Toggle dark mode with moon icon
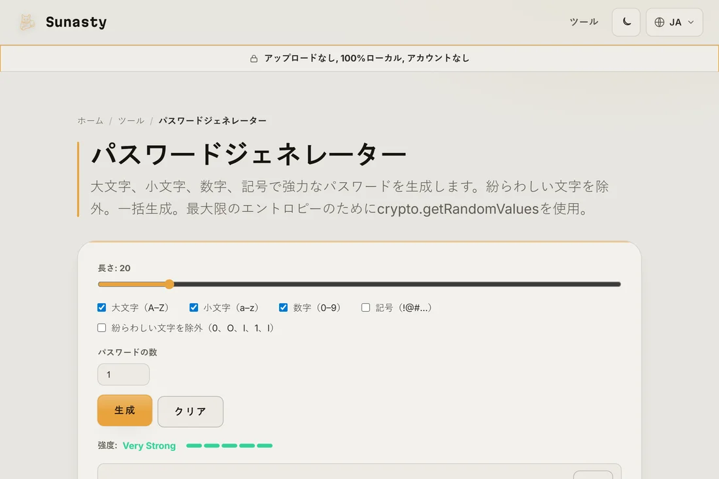The width and height of the screenshot is (719, 479). point(626,22)
